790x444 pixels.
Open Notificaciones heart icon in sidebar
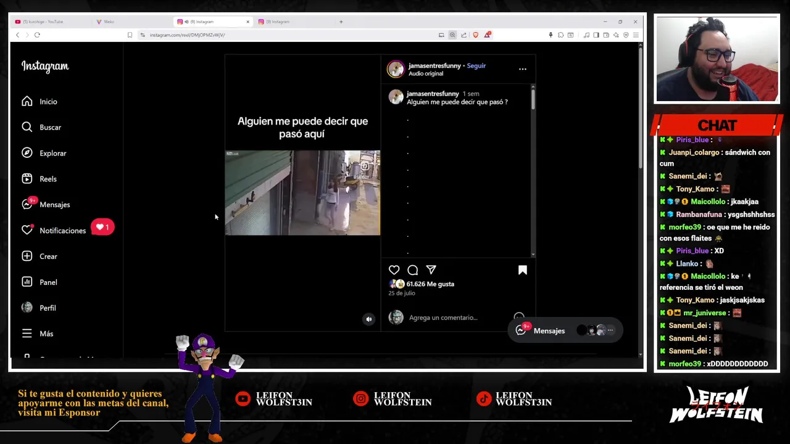[27, 230]
